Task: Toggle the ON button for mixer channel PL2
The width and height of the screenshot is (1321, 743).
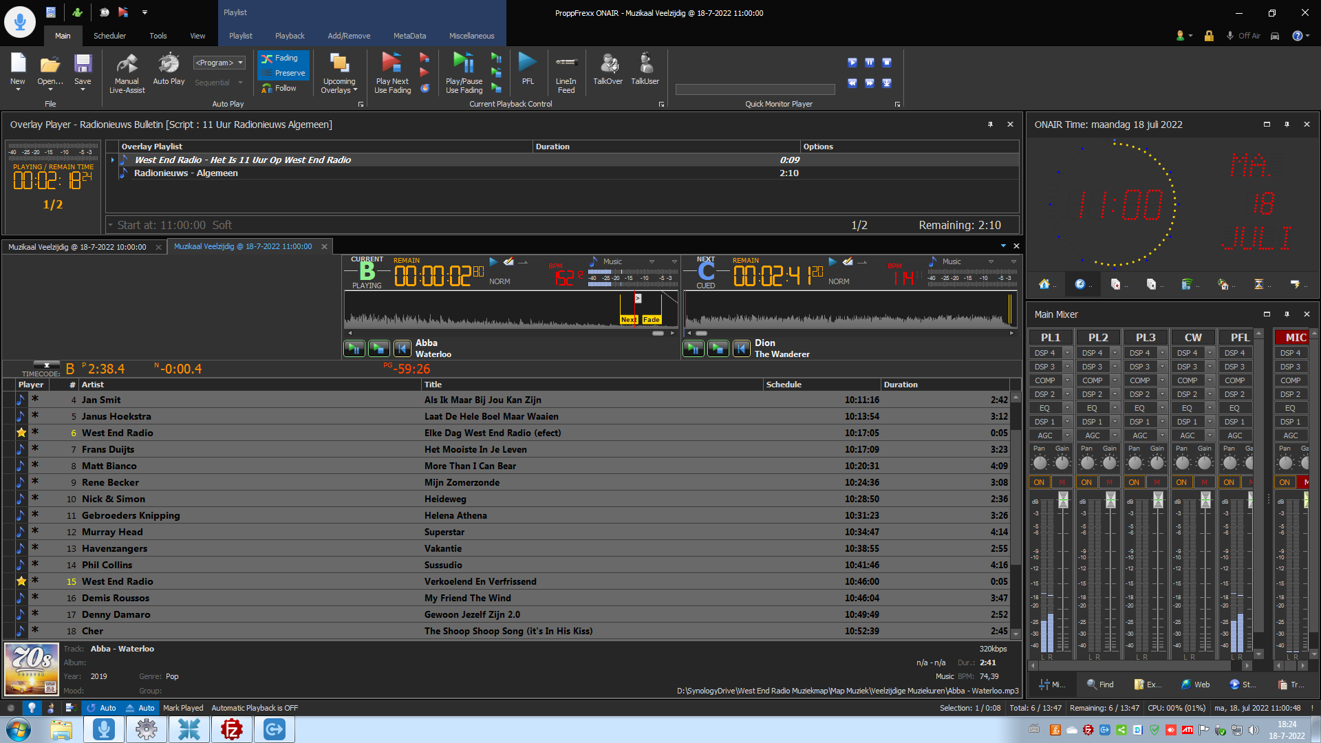Action: [x=1086, y=482]
